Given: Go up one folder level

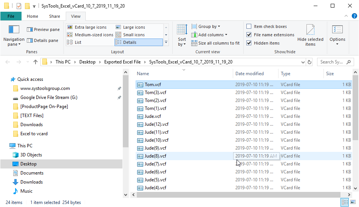Looking at the screenshot, I should (36, 62).
